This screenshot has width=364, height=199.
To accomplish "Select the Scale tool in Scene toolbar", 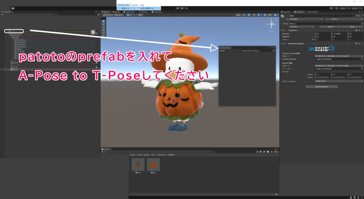I will coord(103,30).
